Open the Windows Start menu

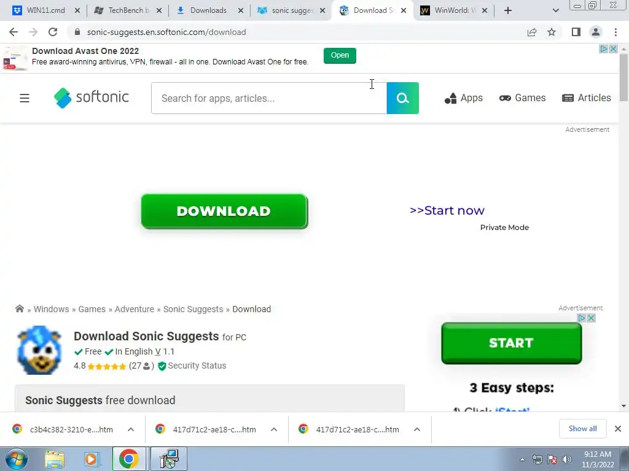point(17,459)
